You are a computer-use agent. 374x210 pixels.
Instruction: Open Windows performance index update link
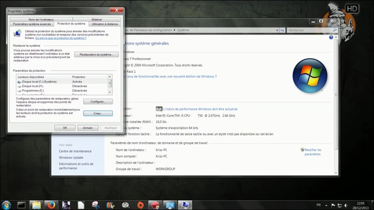click(200, 109)
